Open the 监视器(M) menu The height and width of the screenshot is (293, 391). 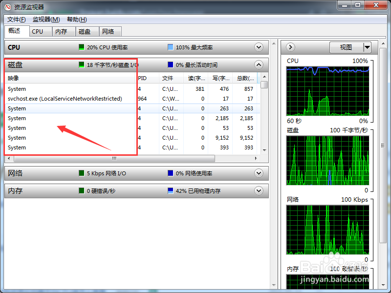coord(46,20)
